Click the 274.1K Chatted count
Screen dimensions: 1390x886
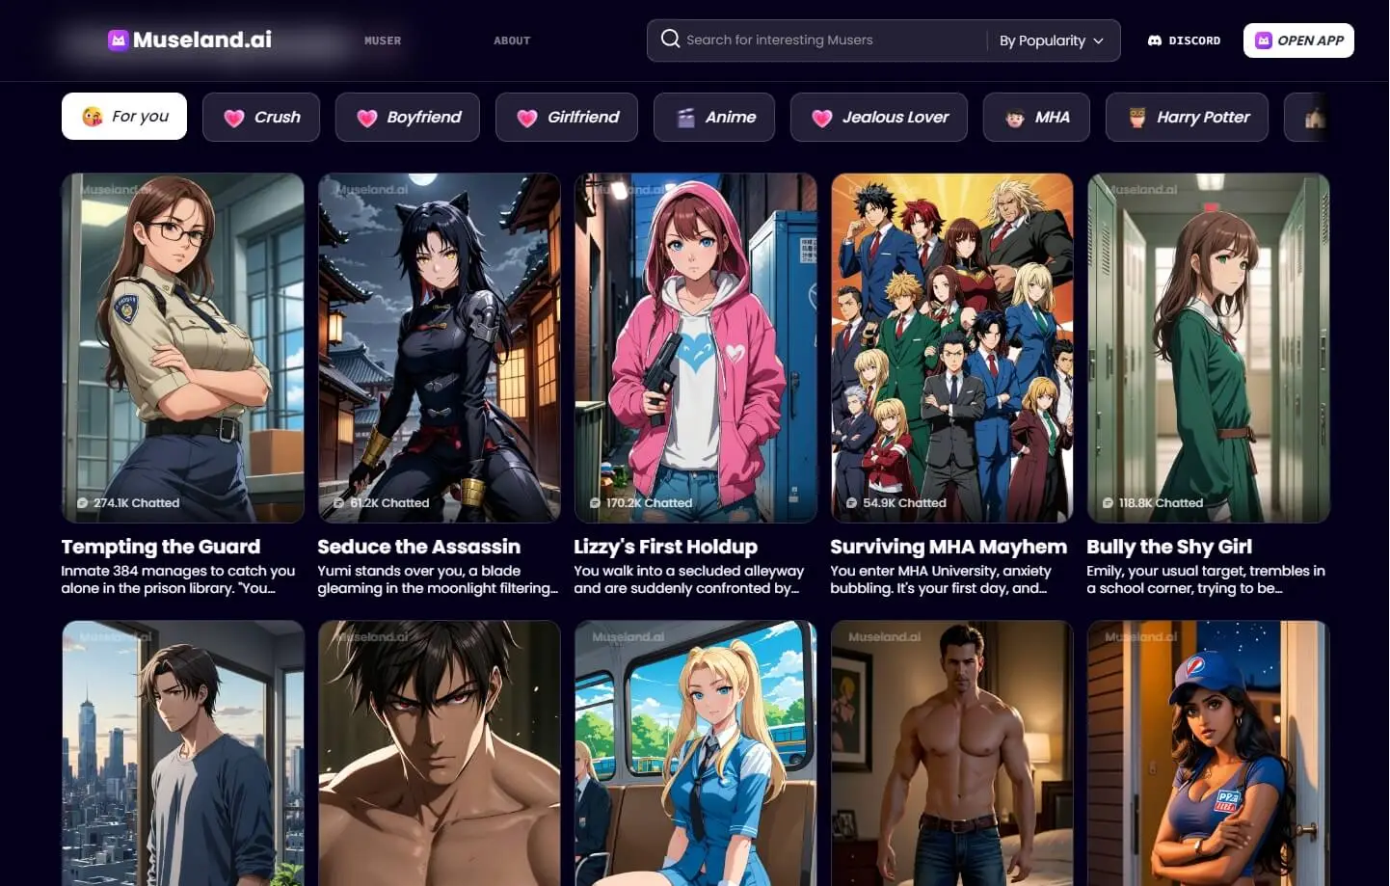[x=137, y=503]
